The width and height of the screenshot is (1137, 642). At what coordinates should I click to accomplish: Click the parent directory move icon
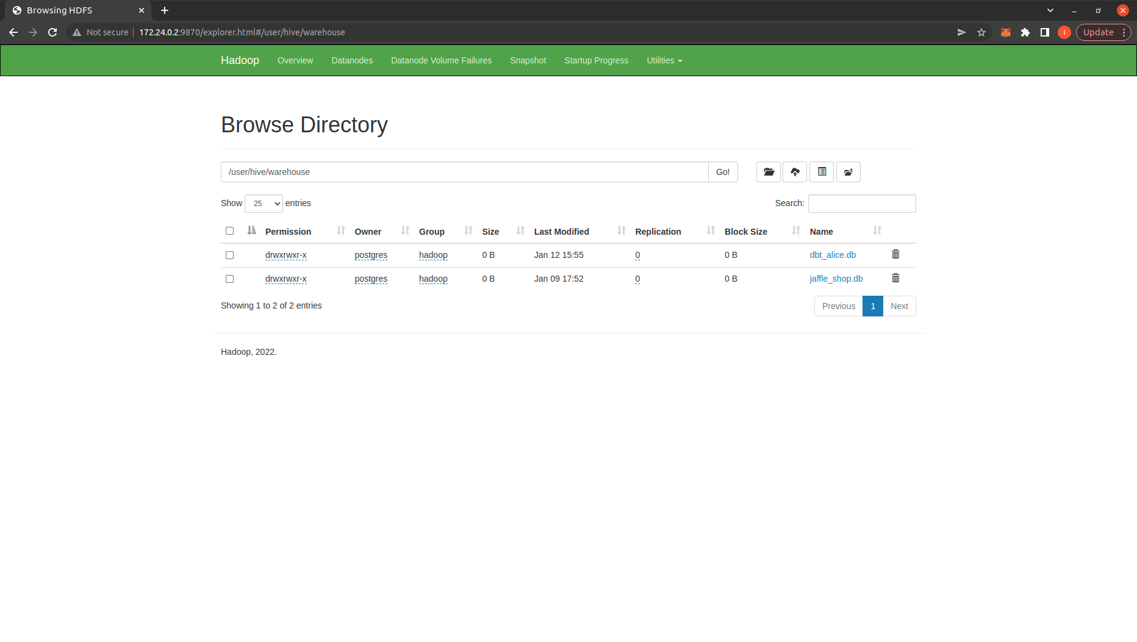pos(848,172)
